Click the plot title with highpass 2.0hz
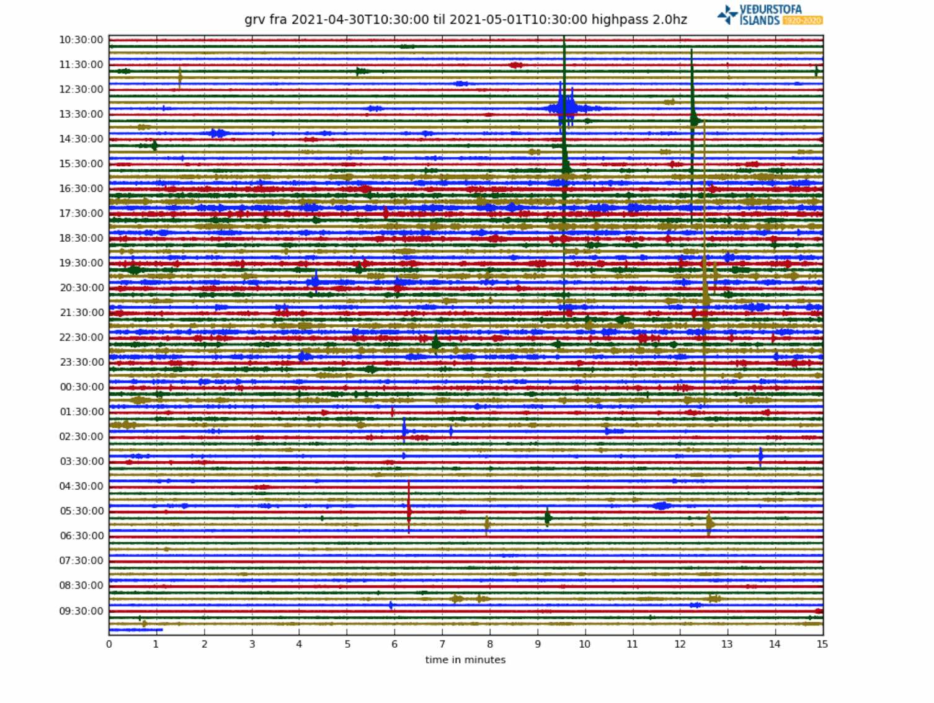Screen dimensions: 934x703 (465, 20)
